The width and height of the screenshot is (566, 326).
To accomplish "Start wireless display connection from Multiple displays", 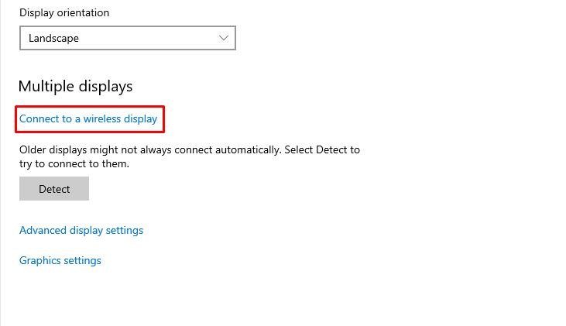I will pos(88,119).
